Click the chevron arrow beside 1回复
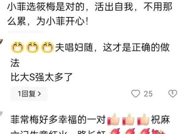 point(39,94)
